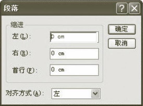Open the alignment combo box showing 左
Image resolution: width=143 pixels, height=106 pixels.
[76, 94]
